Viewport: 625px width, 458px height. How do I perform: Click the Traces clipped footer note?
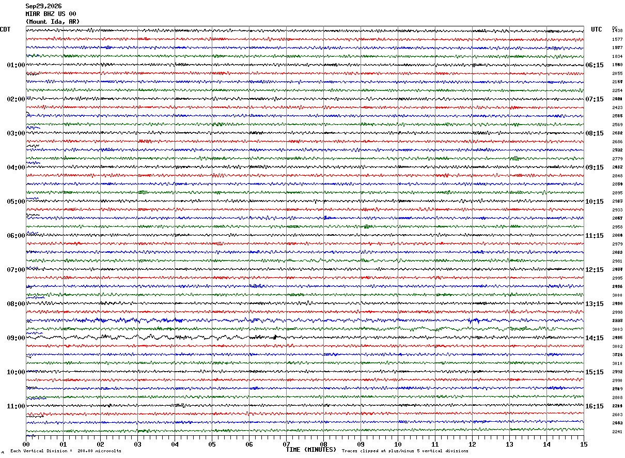click(405, 451)
